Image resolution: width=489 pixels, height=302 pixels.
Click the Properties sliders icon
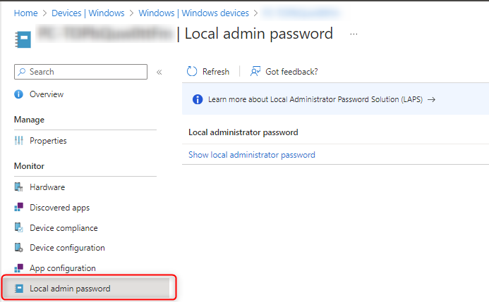[x=19, y=141]
